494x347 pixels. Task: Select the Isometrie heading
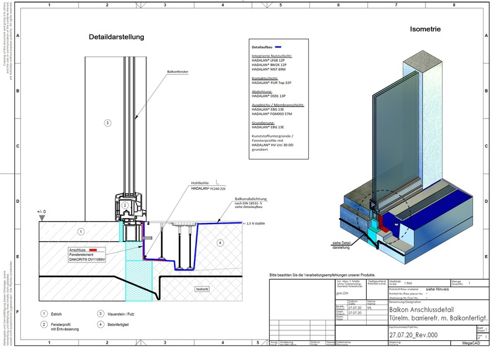[x=426, y=29]
